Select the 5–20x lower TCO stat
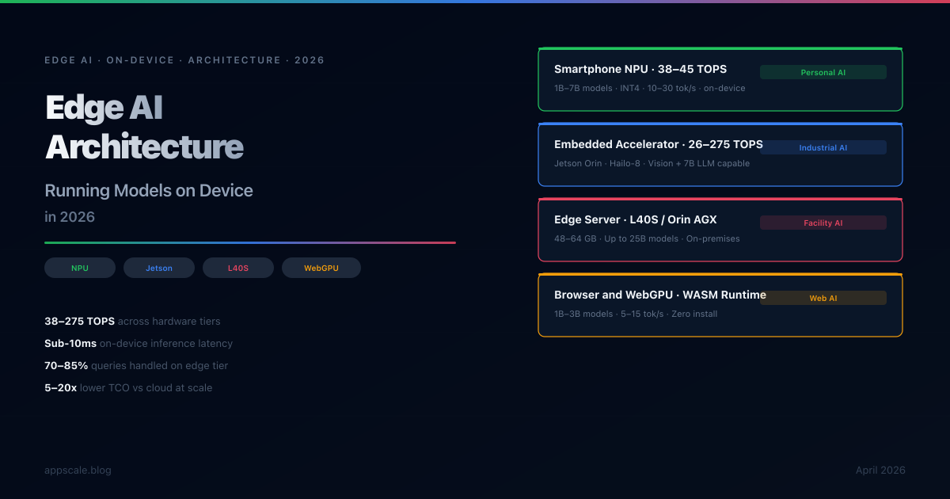This screenshot has height=499, width=950. point(128,388)
